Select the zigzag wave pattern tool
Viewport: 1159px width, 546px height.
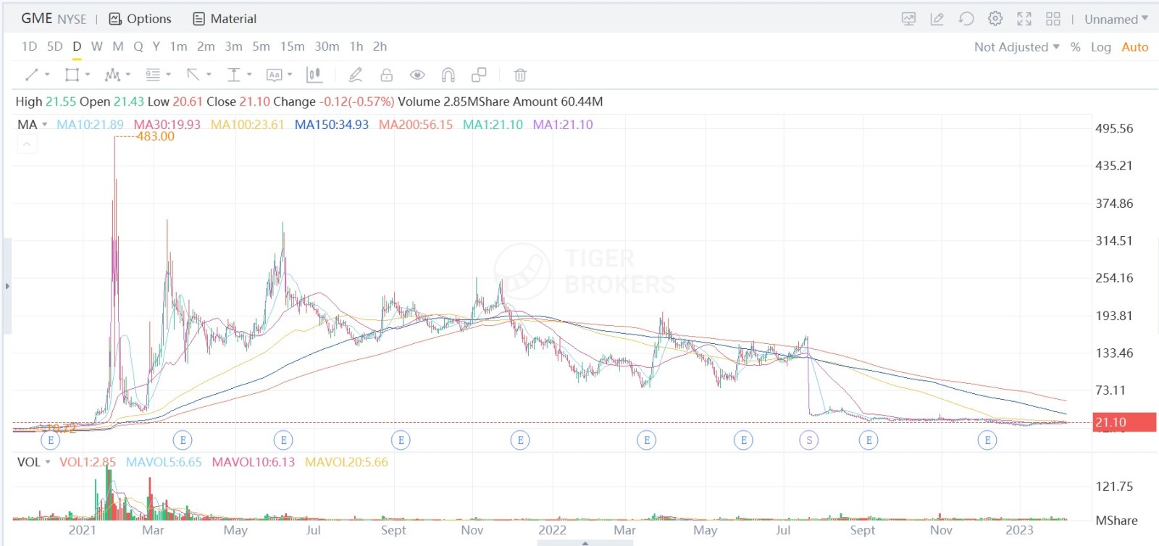click(112, 75)
